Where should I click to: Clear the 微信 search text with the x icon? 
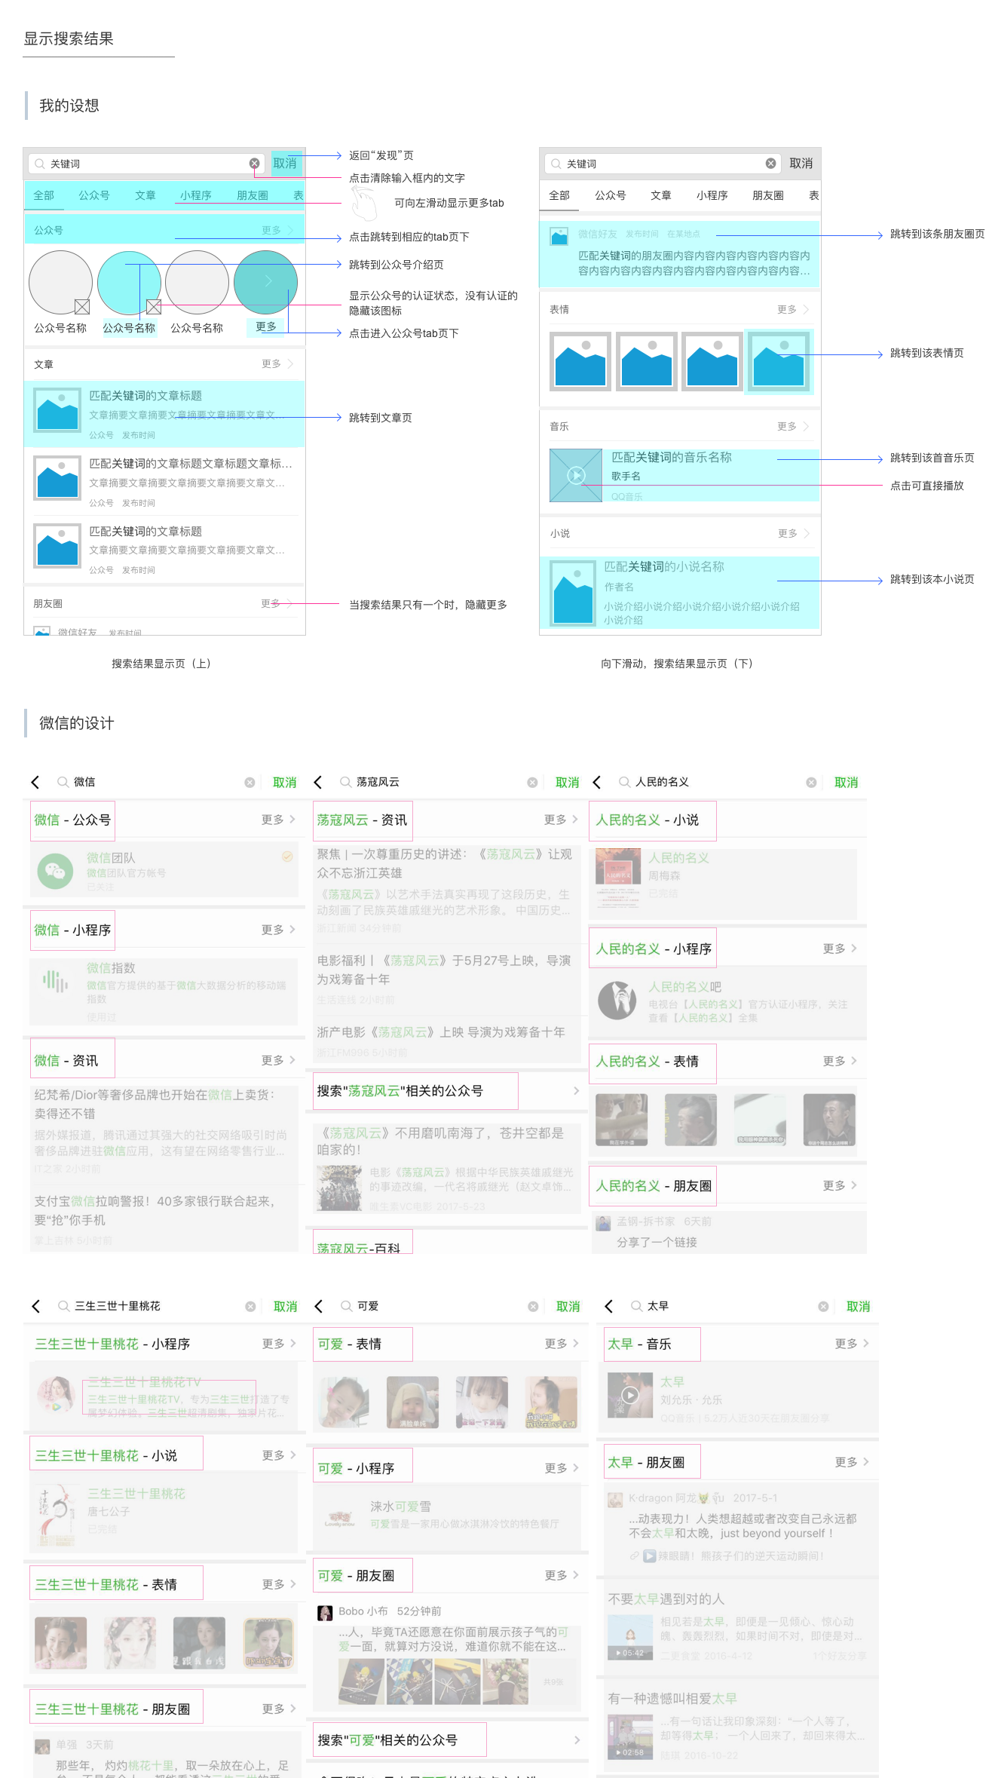point(250,783)
